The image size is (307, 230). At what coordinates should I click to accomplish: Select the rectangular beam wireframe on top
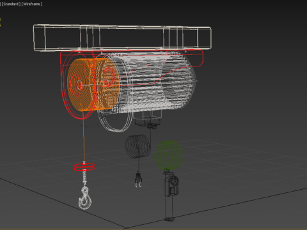coord(122,38)
